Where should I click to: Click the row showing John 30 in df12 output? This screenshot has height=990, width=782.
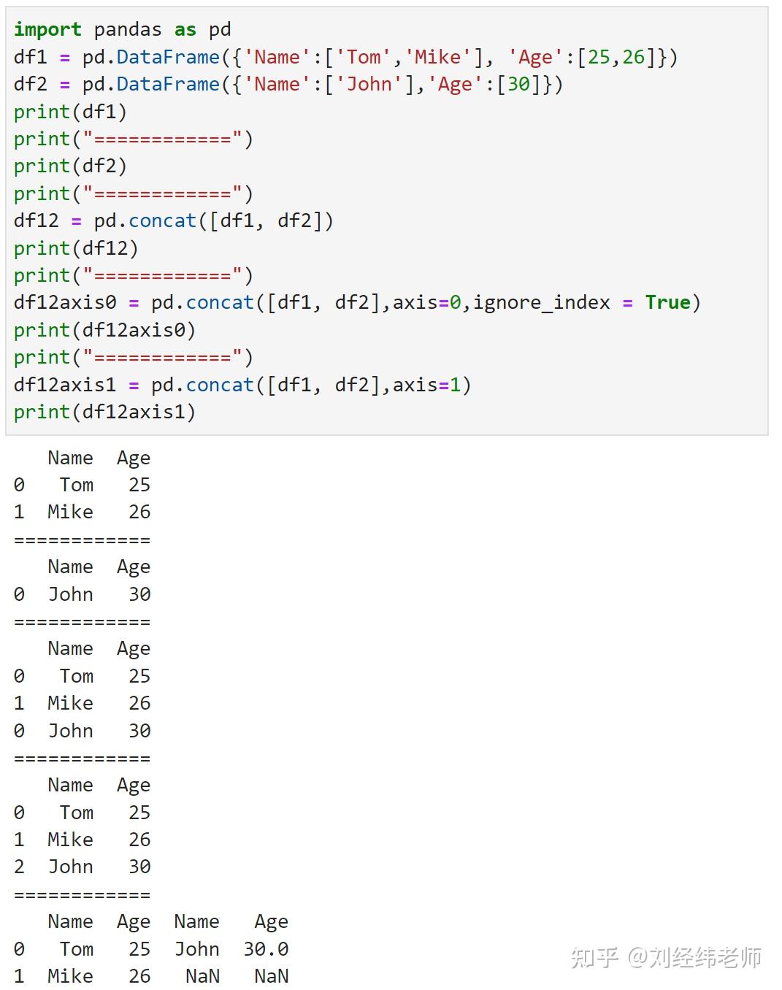coord(80,730)
